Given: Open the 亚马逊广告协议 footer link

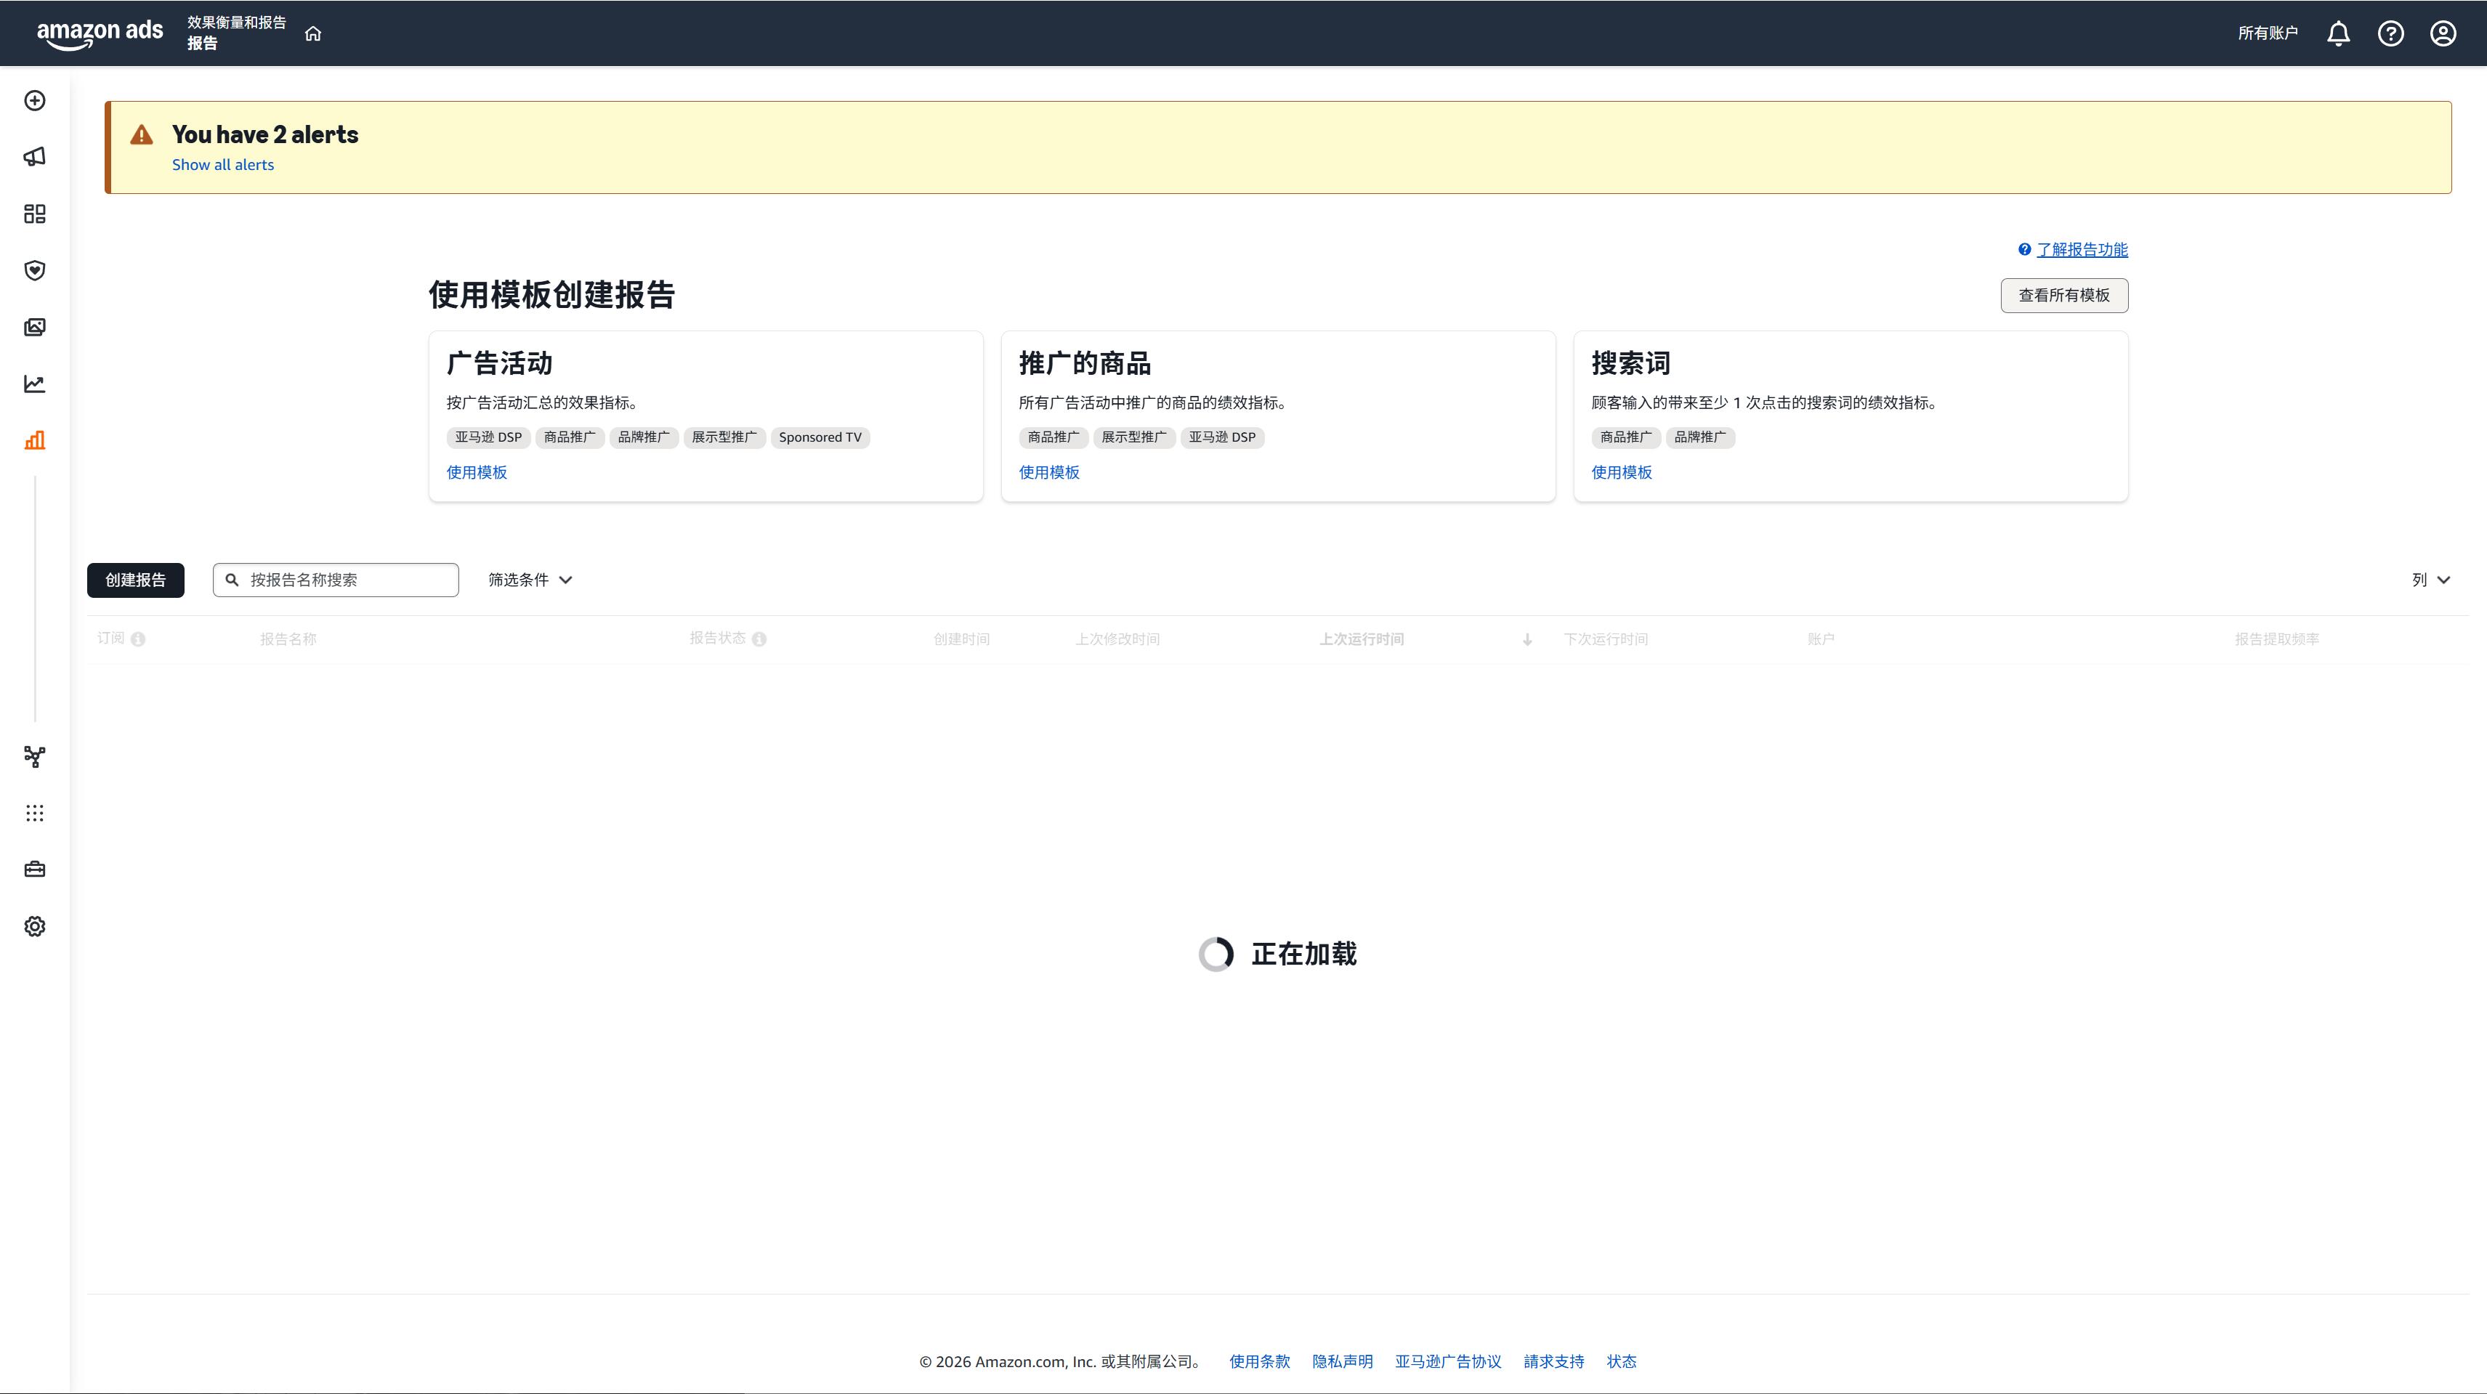Looking at the screenshot, I should pos(1448,1362).
